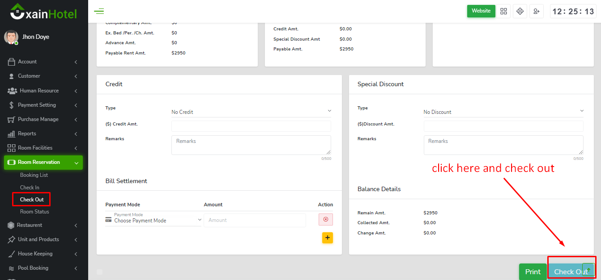
Task: Click the fullscreen move icon in header
Action: [x=520, y=11]
